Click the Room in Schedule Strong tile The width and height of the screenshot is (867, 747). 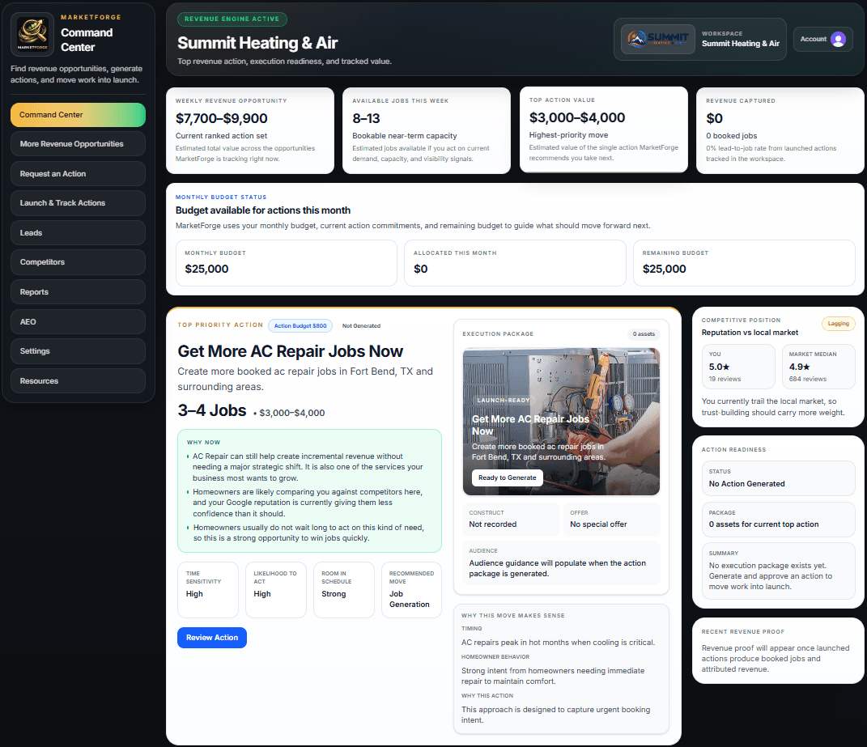343,590
